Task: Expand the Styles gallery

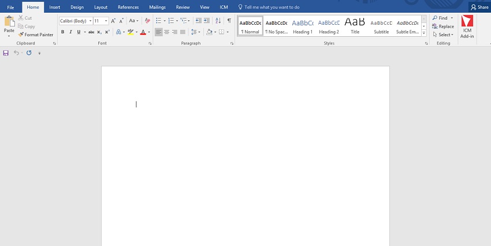Action: click(424, 33)
